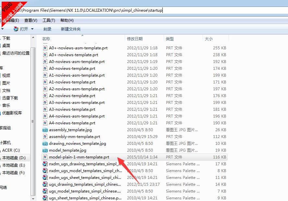Click the file icon of A4-noviews-asm-template.prt
This screenshot has height=201, width=288.
(x=45, y=116)
